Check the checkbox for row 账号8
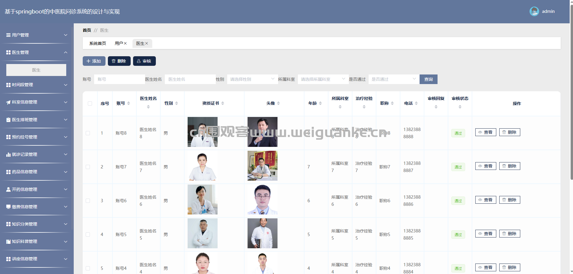The width and height of the screenshot is (573, 274). tap(88, 133)
